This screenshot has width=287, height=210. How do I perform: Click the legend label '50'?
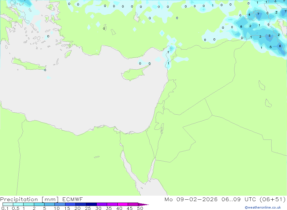tap(140, 208)
